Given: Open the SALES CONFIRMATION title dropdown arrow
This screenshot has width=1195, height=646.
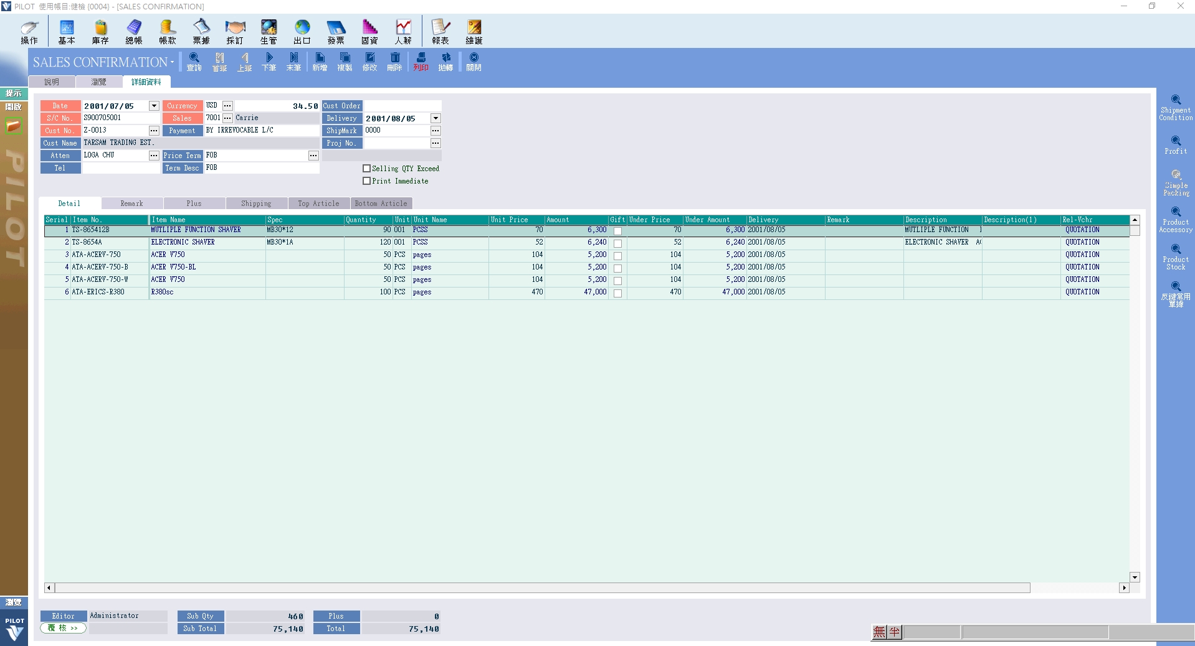Looking at the screenshot, I should [172, 62].
